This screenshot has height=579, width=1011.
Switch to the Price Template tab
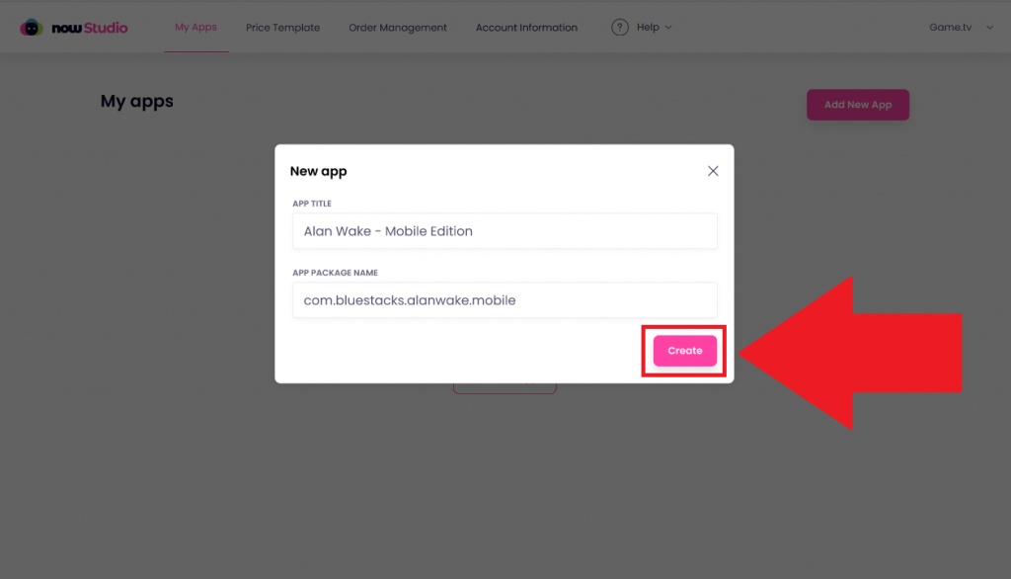[x=282, y=27]
